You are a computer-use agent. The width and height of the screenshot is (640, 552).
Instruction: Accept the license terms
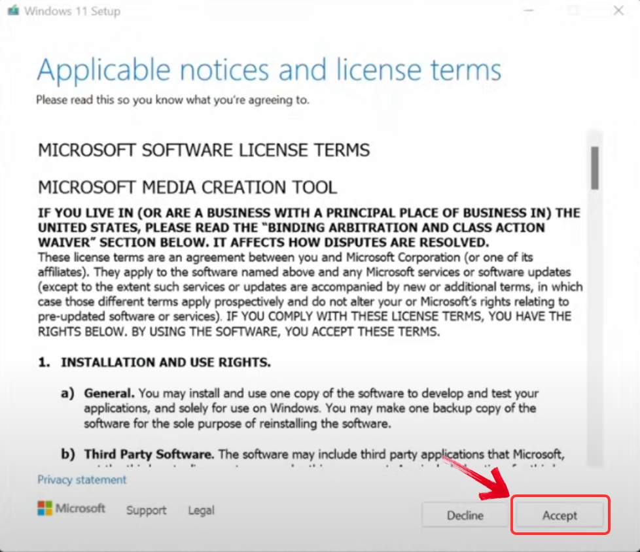click(560, 515)
